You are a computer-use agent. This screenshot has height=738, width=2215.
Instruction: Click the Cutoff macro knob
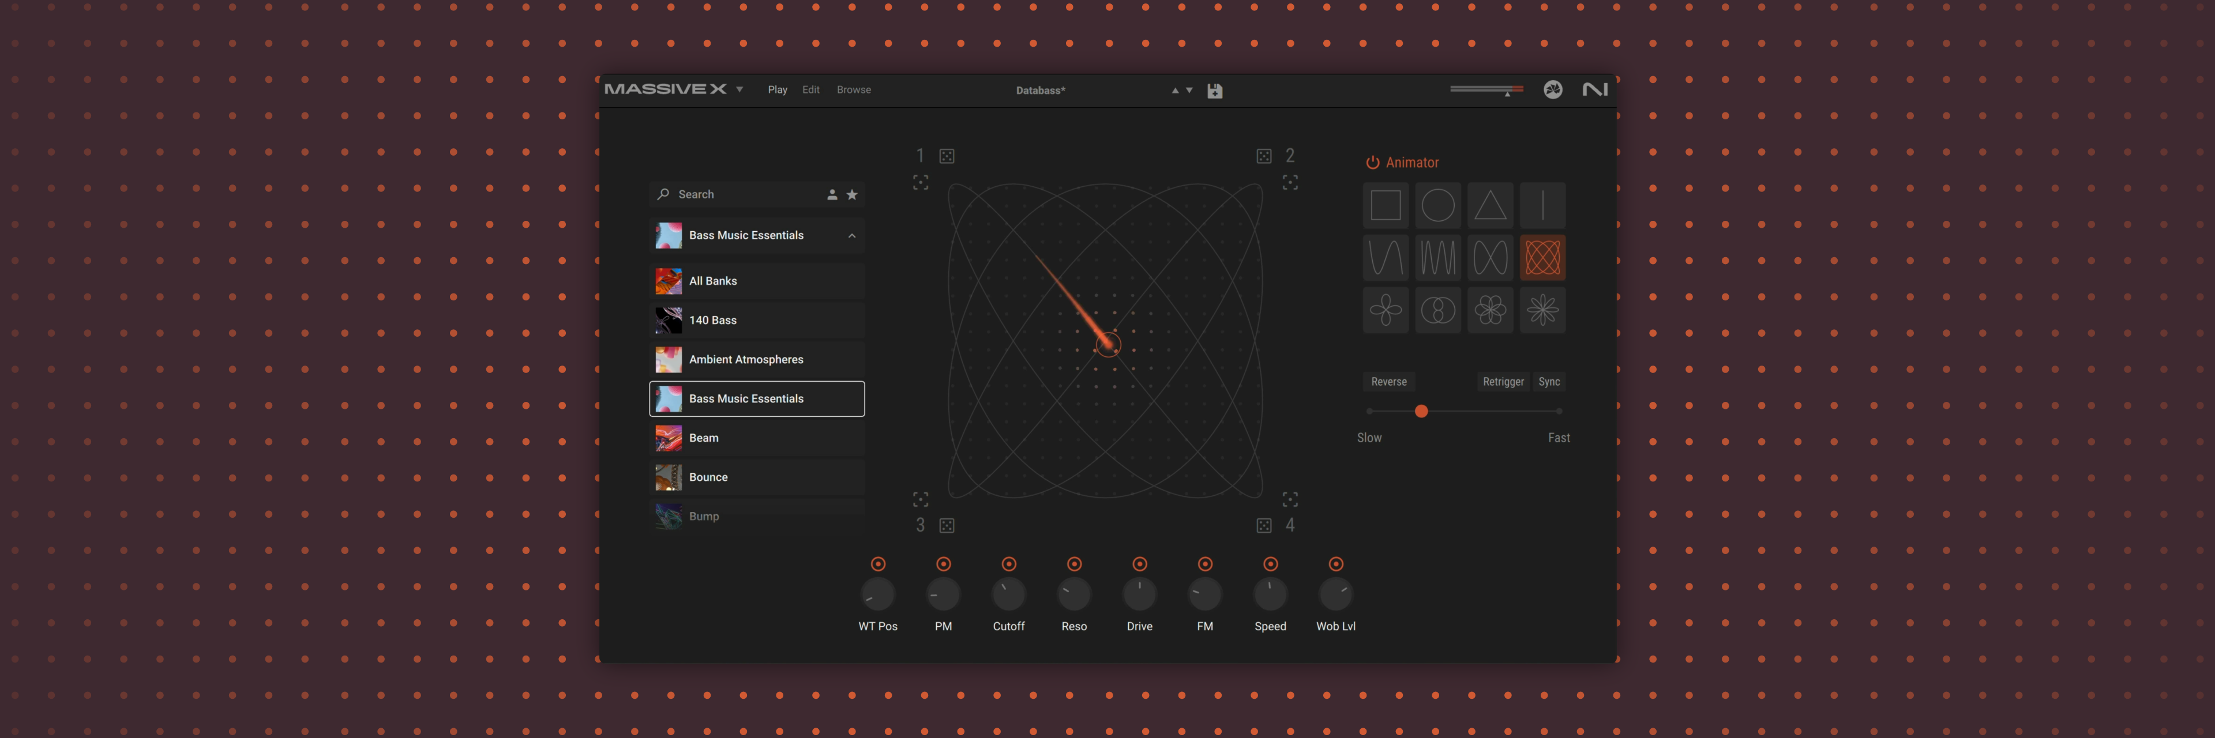(x=1009, y=594)
